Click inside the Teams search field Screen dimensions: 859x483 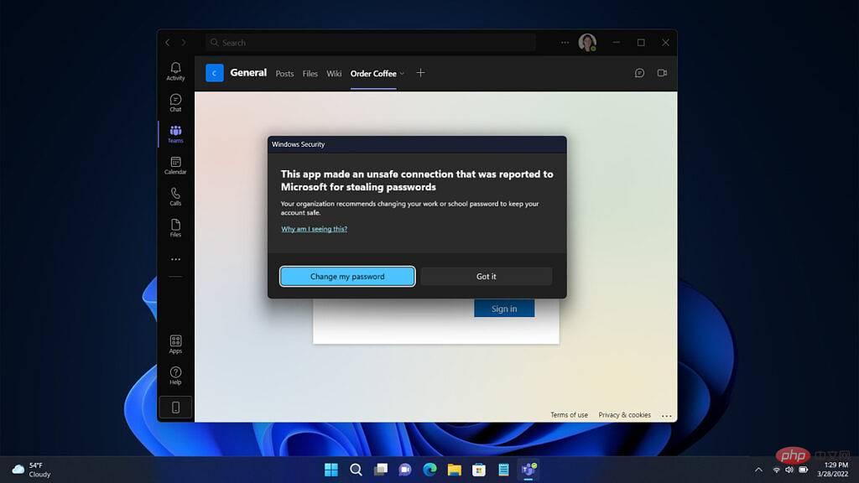(x=369, y=42)
